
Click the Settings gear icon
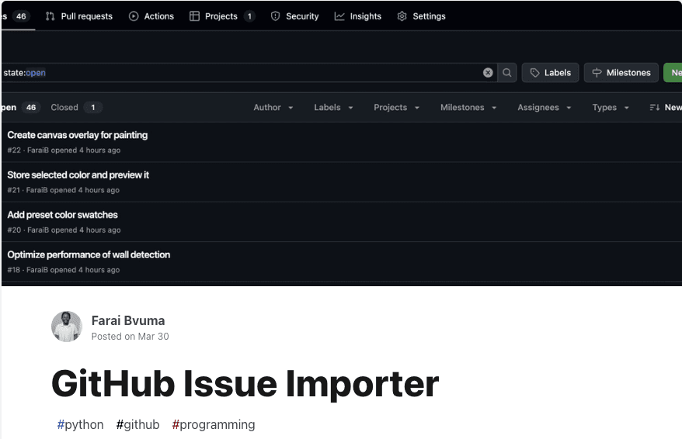coord(402,16)
